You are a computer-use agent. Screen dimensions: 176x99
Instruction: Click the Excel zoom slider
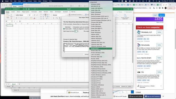pyautogui.click(x=121, y=86)
